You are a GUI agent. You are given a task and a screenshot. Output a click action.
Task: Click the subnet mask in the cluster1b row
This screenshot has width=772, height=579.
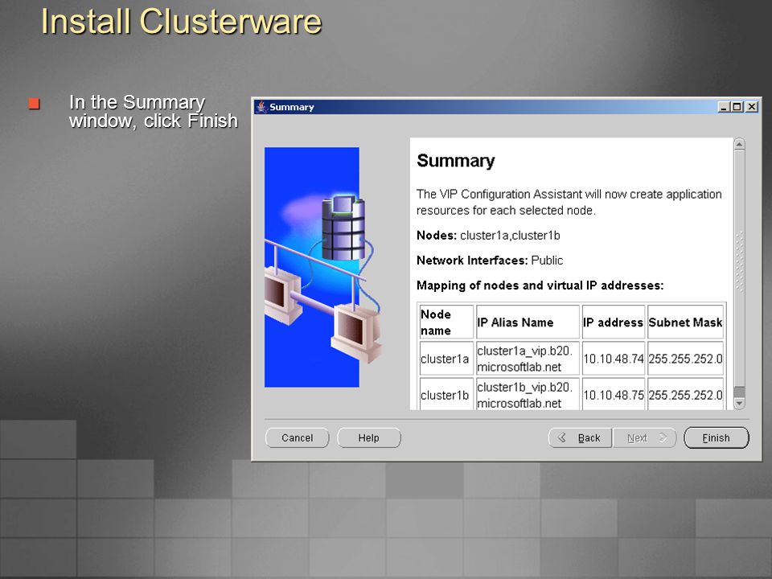point(685,395)
